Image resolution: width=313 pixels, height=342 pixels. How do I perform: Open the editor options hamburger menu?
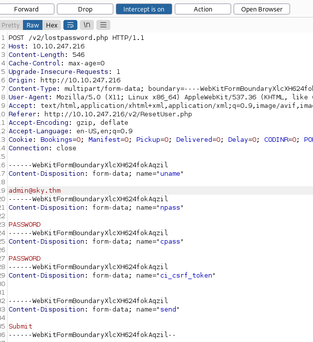(103, 25)
